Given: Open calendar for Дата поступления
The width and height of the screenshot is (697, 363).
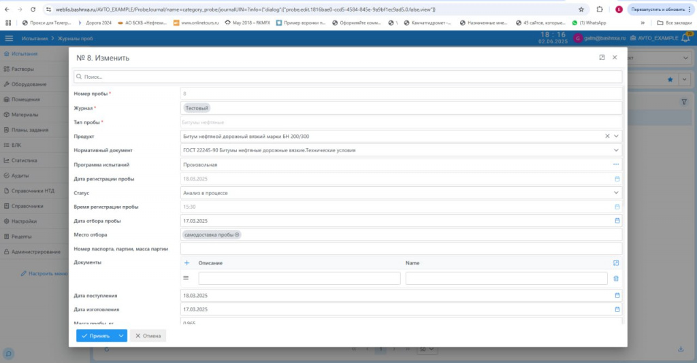Looking at the screenshot, I should pos(617,295).
